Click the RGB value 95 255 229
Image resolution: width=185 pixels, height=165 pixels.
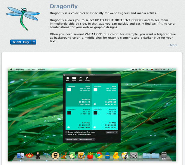111,125
